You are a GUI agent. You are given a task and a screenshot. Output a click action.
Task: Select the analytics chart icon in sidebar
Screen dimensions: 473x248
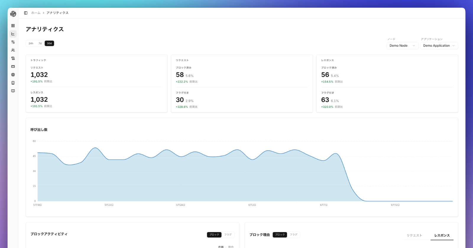pyautogui.click(x=13, y=34)
